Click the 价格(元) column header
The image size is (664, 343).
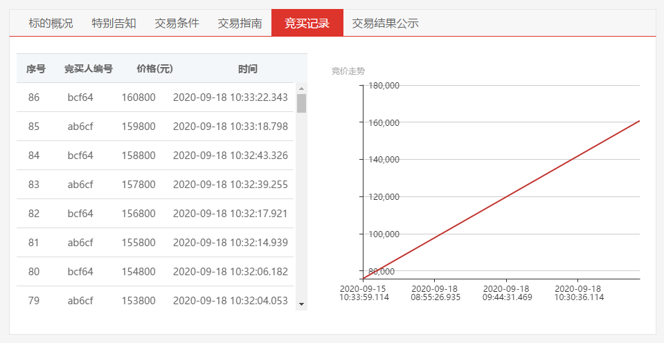coord(154,68)
